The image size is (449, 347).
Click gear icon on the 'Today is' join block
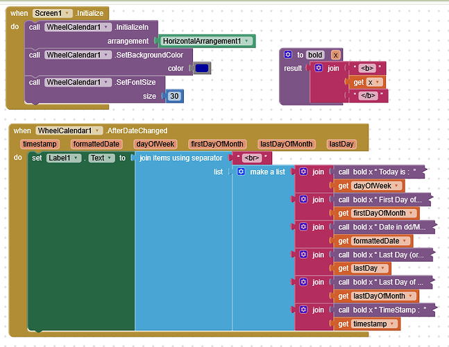tap(302, 171)
